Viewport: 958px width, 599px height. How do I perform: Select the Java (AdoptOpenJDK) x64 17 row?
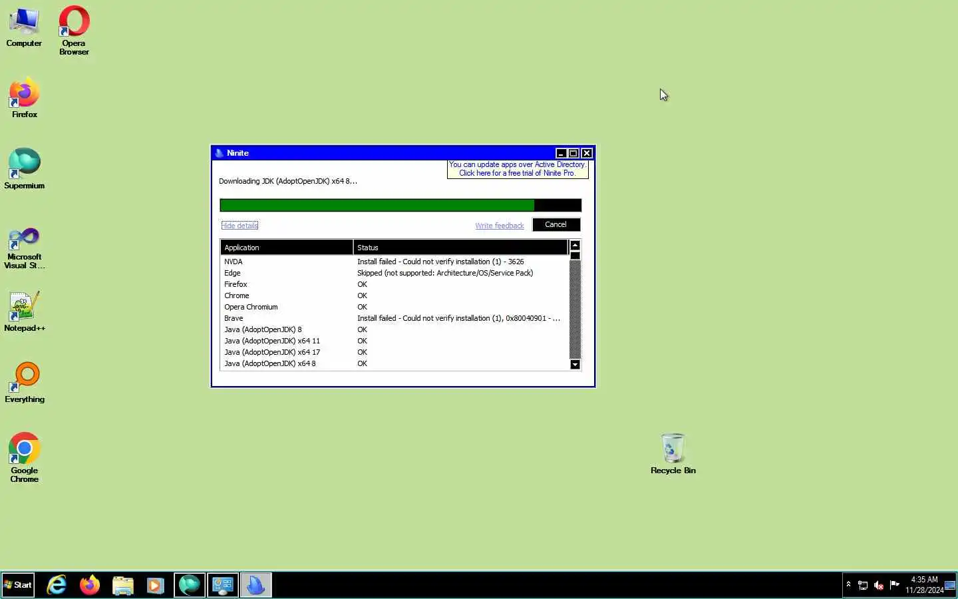coord(395,352)
